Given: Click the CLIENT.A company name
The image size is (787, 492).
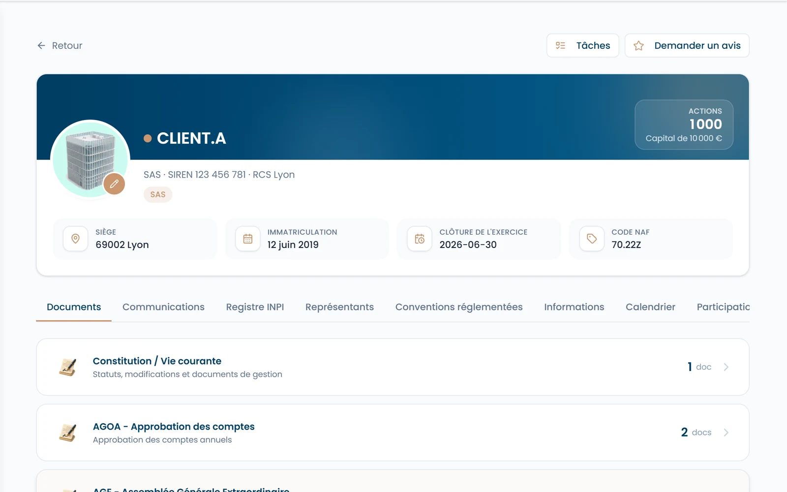Looking at the screenshot, I should click(x=191, y=138).
